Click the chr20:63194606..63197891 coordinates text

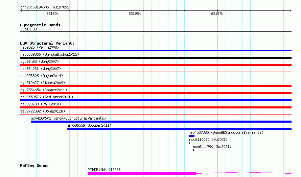(x=45, y=7)
